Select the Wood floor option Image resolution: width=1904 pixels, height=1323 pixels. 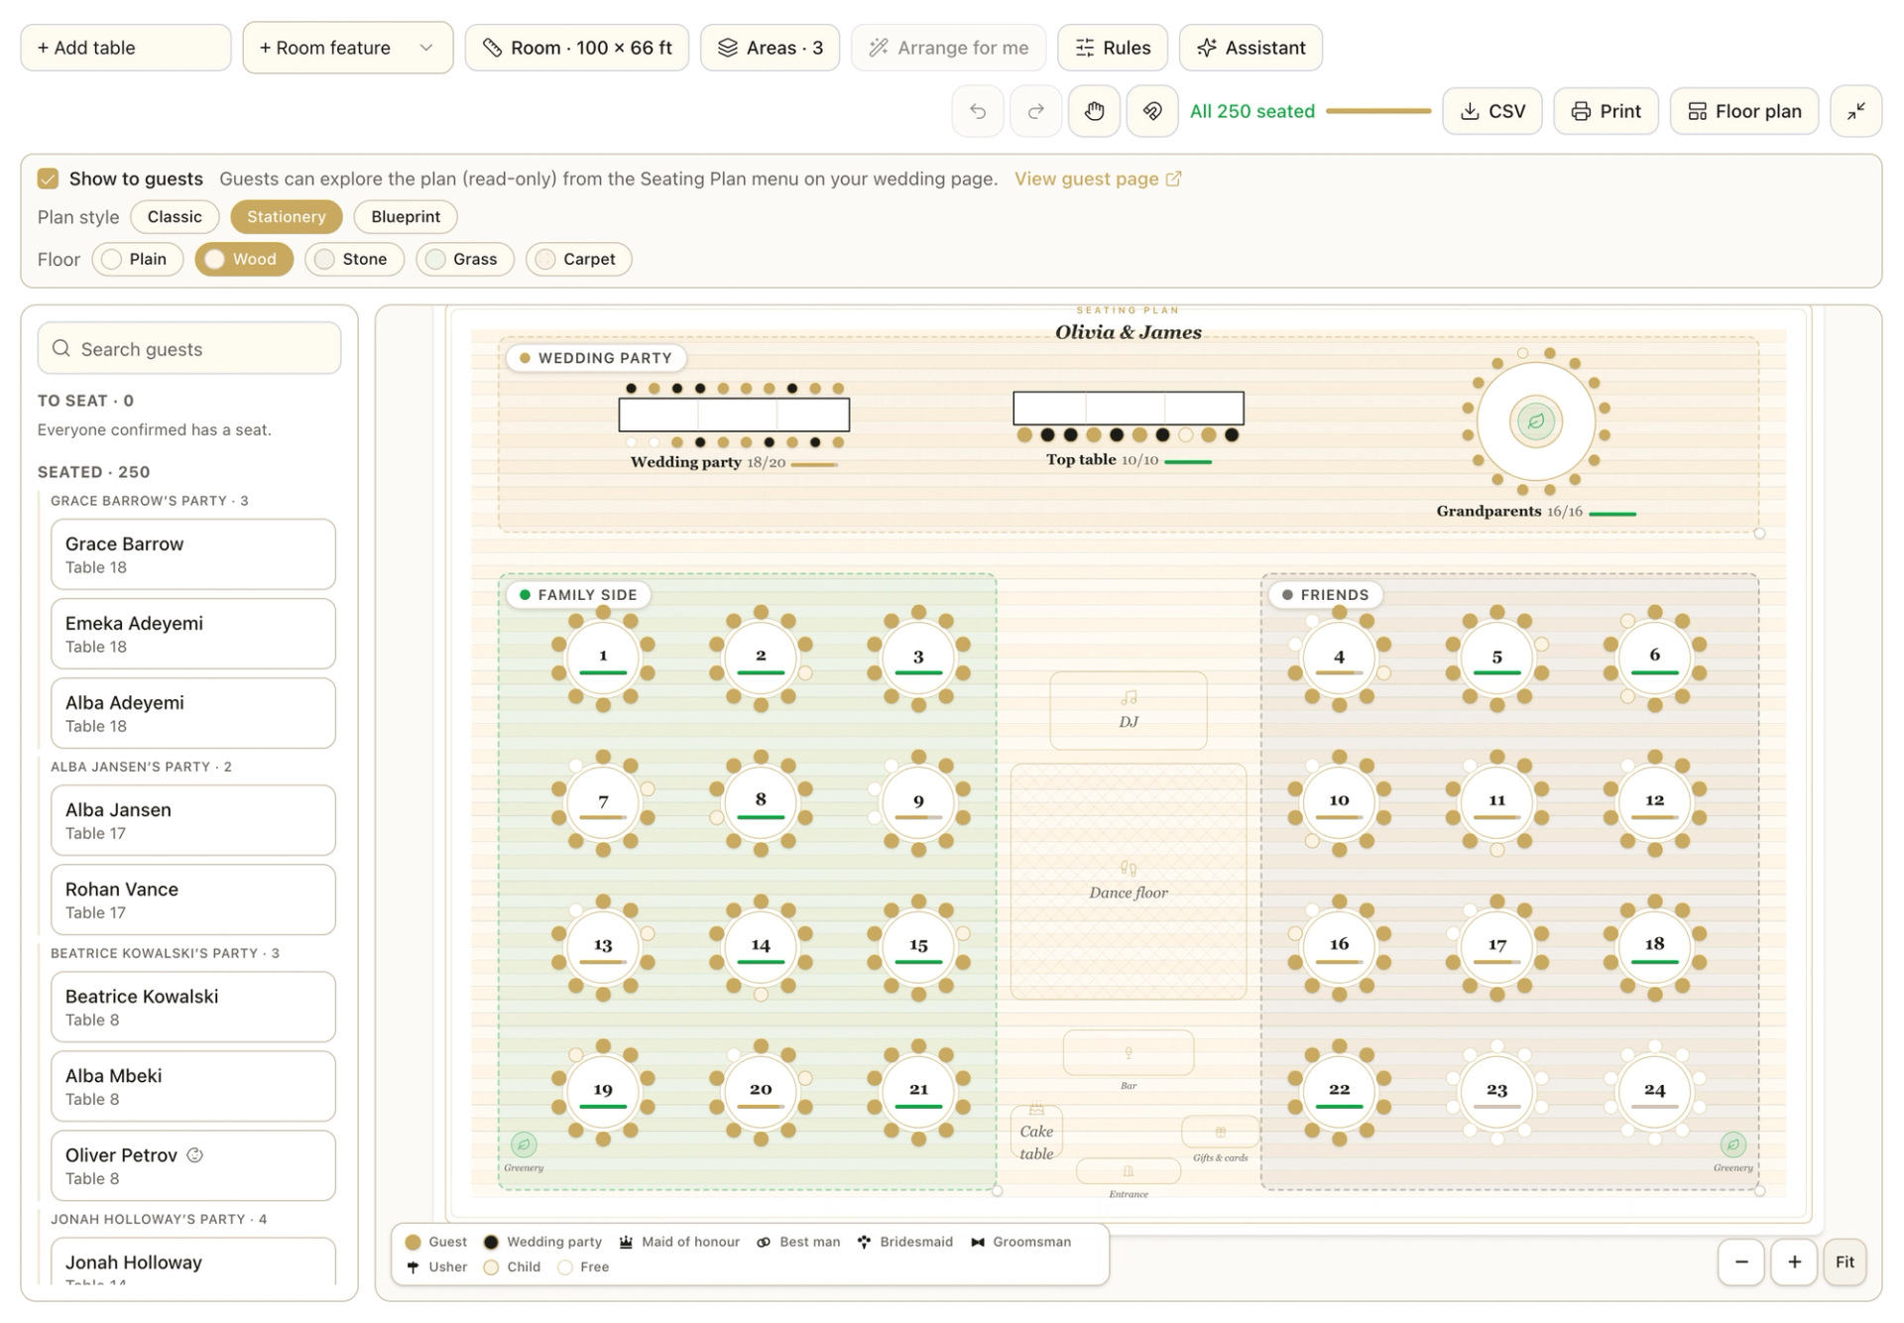coord(243,259)
